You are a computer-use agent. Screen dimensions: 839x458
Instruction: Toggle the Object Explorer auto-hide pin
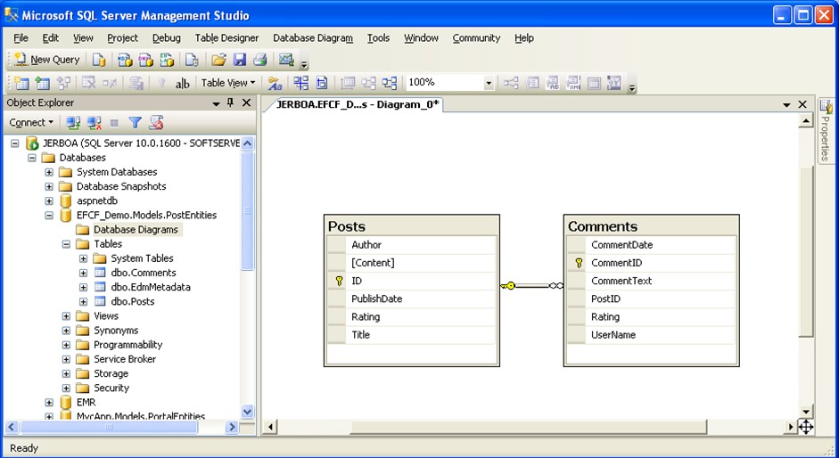[x=231, y=102]
